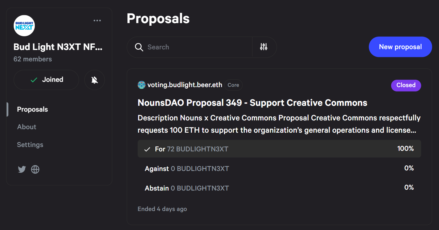Click the purple Closed status badge
The height and width of the screenshot is (230, 439).
(x=406, y=85)
